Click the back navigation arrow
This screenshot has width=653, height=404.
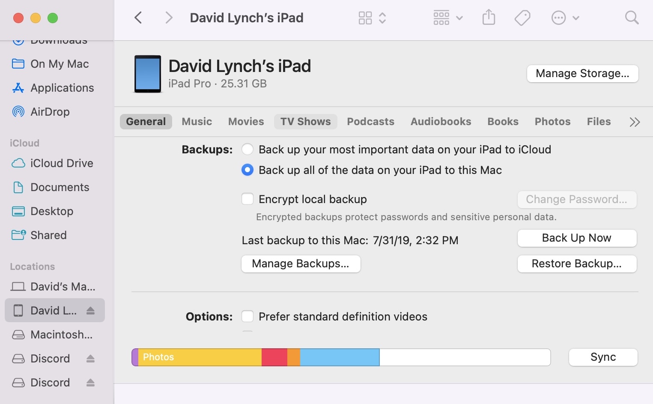coord(138,18)
